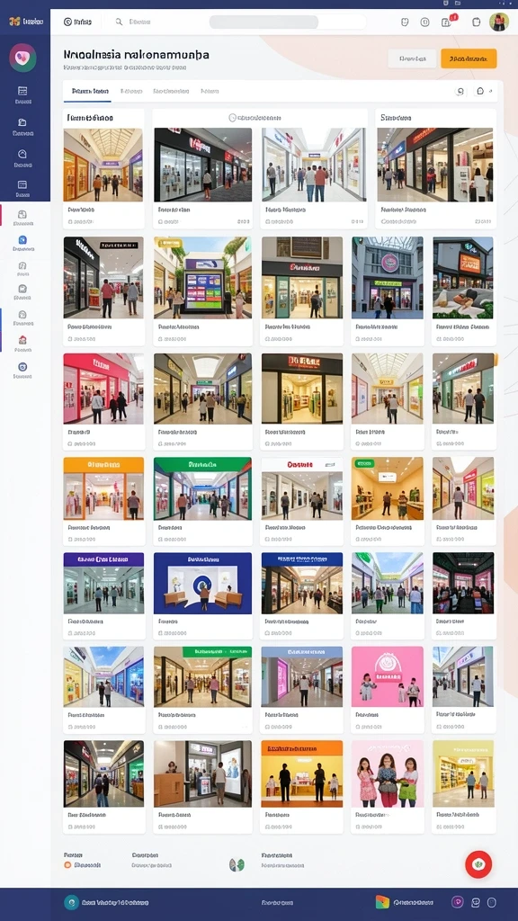Image resolution: width=518 pixels, height=921 pixels.
Task: Switch to the fourth tab
Action: tap(210, 92)
